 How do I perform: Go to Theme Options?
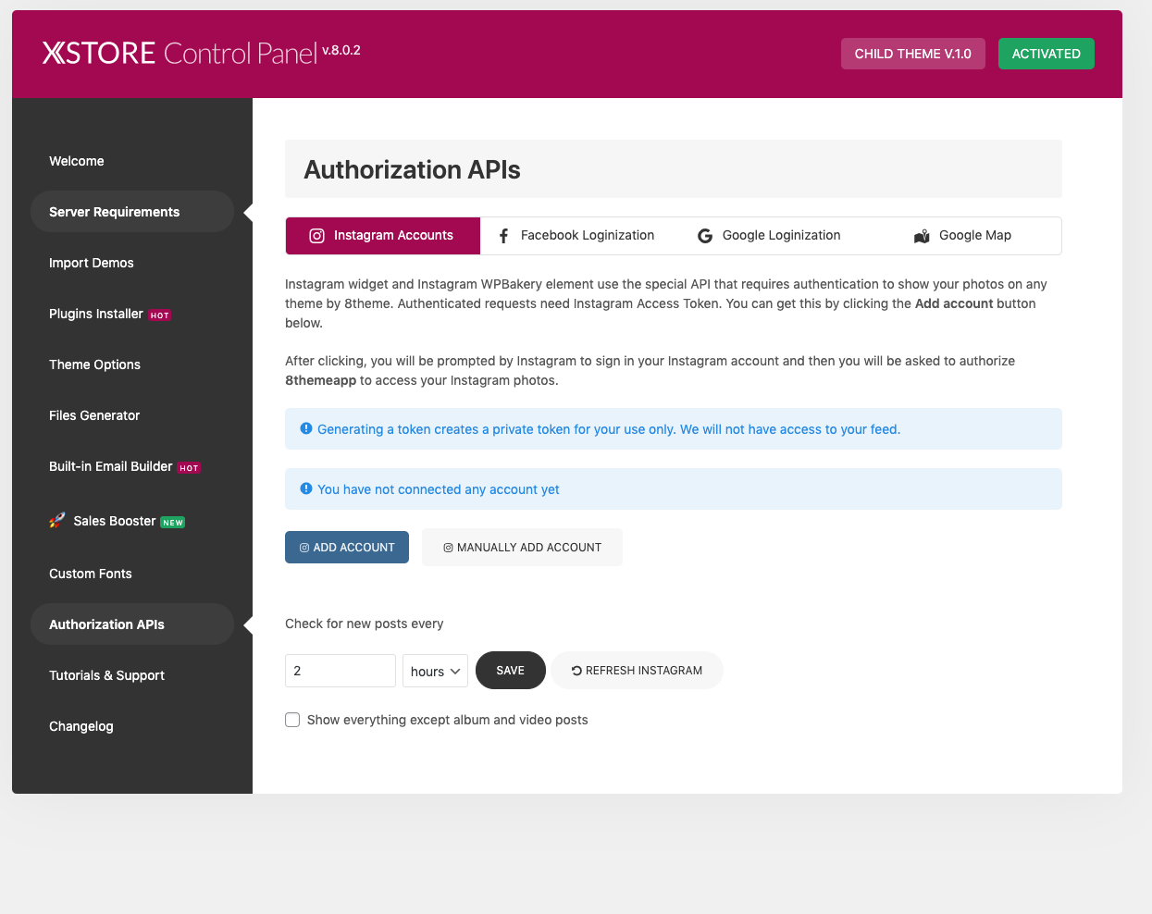(95, 364)
